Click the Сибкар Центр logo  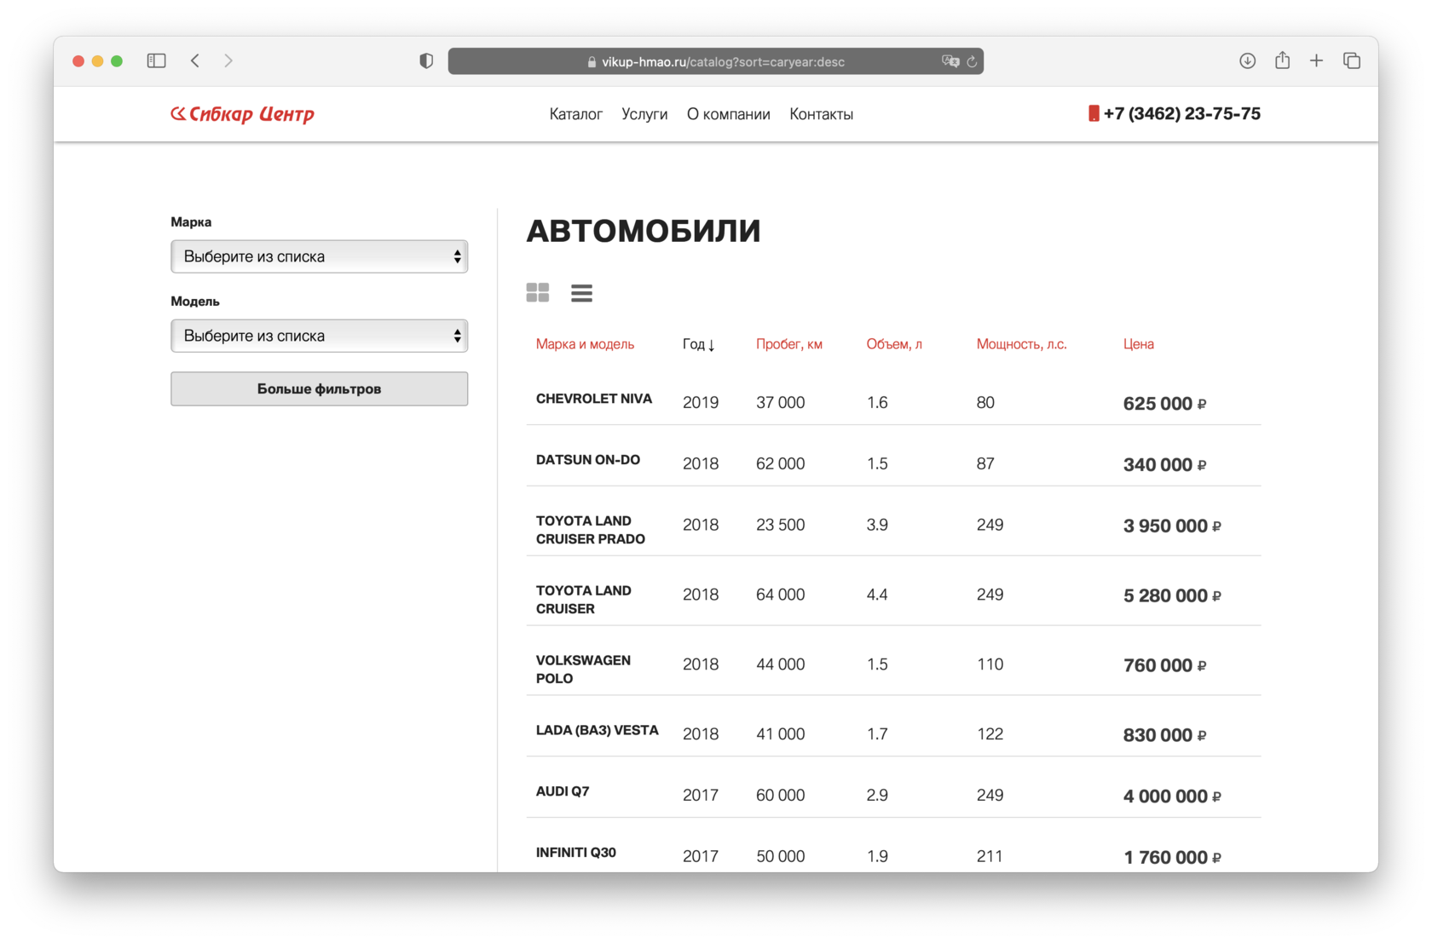click(x=243, y=113)
